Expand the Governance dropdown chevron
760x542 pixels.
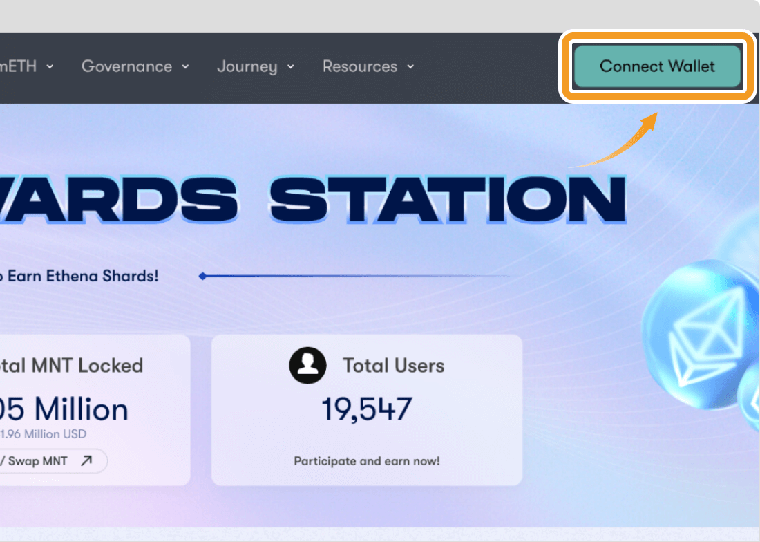pyautogui.click(x=185, y=67)
